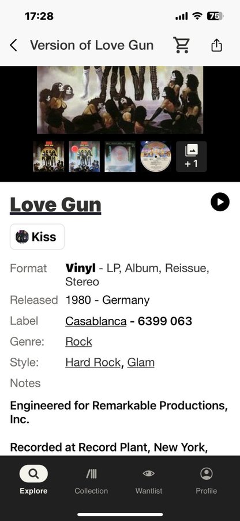View the second album cover thumbnail
Image resolution: width=240 pixels, height=521 pixels.
tap(84, 156)
